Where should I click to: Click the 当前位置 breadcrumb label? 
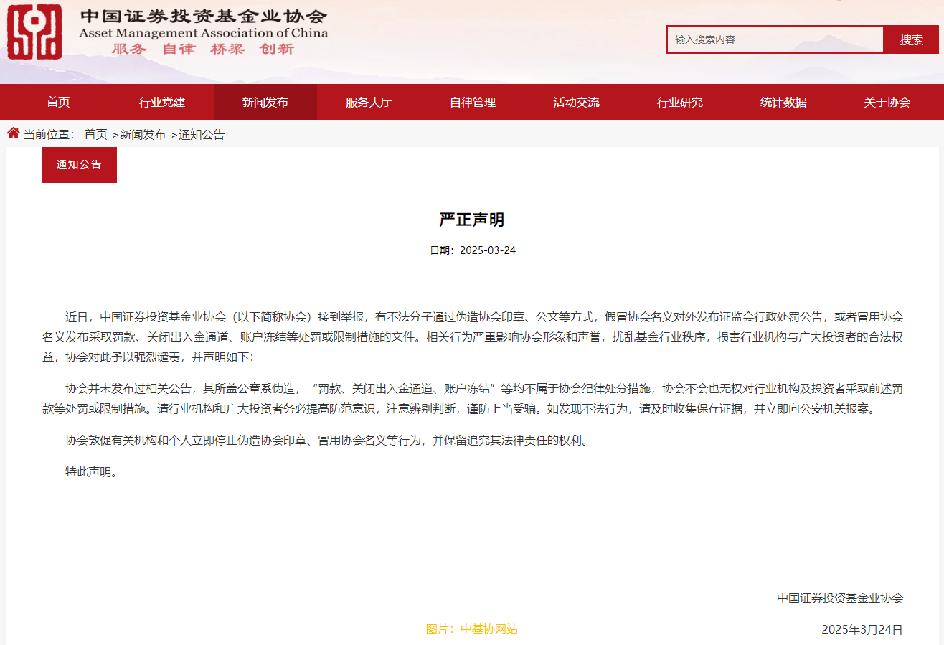pos(49,134)
